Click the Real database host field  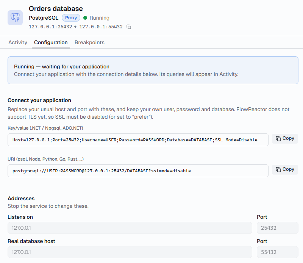point(130,252)
